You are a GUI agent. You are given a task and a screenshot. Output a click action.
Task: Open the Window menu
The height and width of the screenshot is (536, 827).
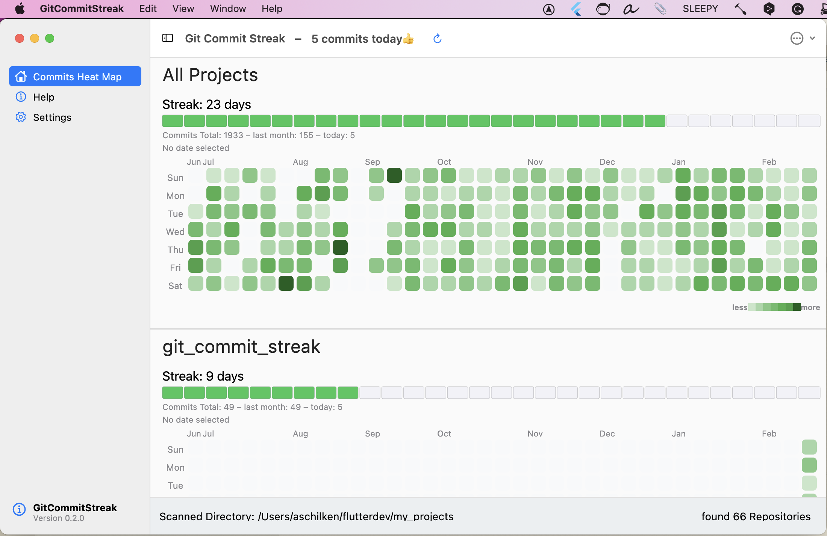coord(228,9)
